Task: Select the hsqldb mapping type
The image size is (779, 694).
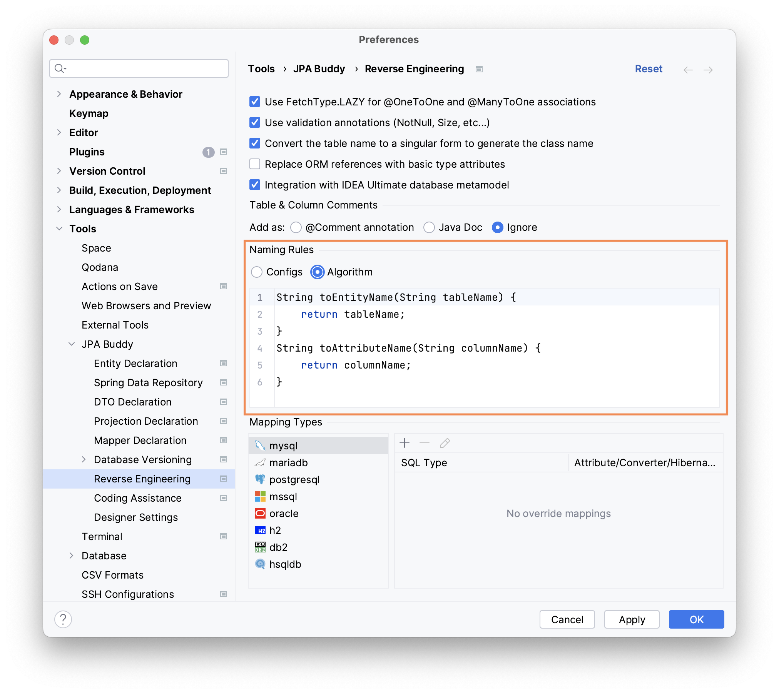Action: (x=286, y=564)
